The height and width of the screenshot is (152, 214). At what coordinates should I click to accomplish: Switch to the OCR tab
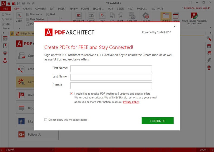click(110, 9)
